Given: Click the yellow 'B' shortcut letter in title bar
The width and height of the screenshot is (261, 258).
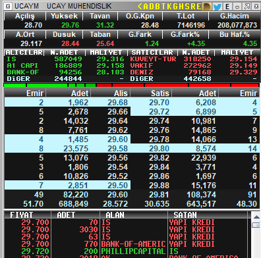Looking at the screenshot, I should [158, 6].
